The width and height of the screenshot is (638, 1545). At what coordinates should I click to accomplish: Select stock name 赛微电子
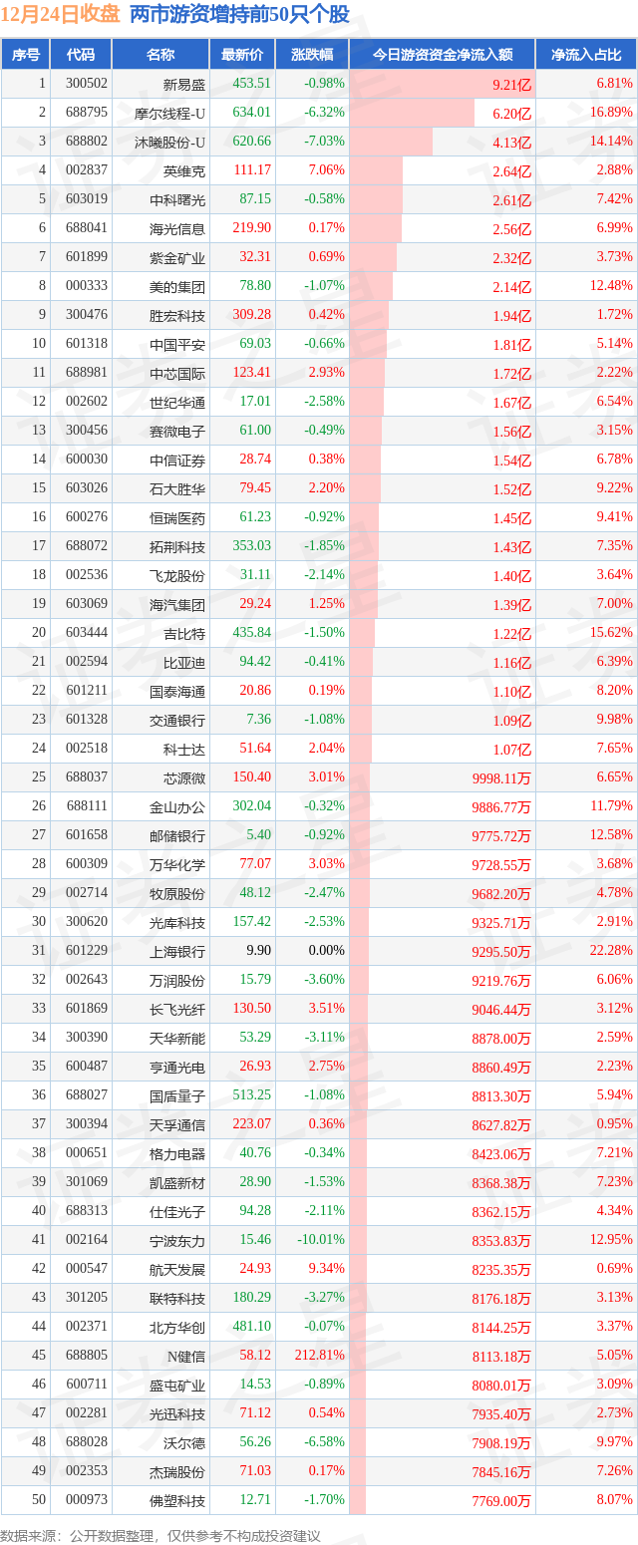[x=177, y=431]
